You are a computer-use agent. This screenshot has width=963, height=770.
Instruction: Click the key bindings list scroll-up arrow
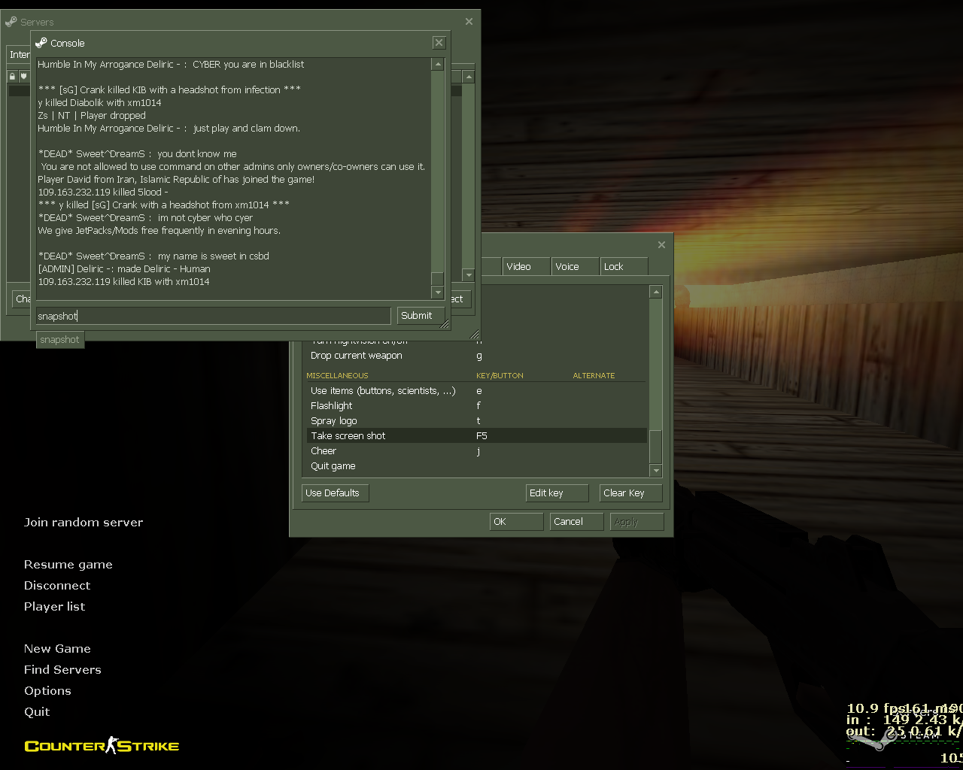click(x=655, y=292)
